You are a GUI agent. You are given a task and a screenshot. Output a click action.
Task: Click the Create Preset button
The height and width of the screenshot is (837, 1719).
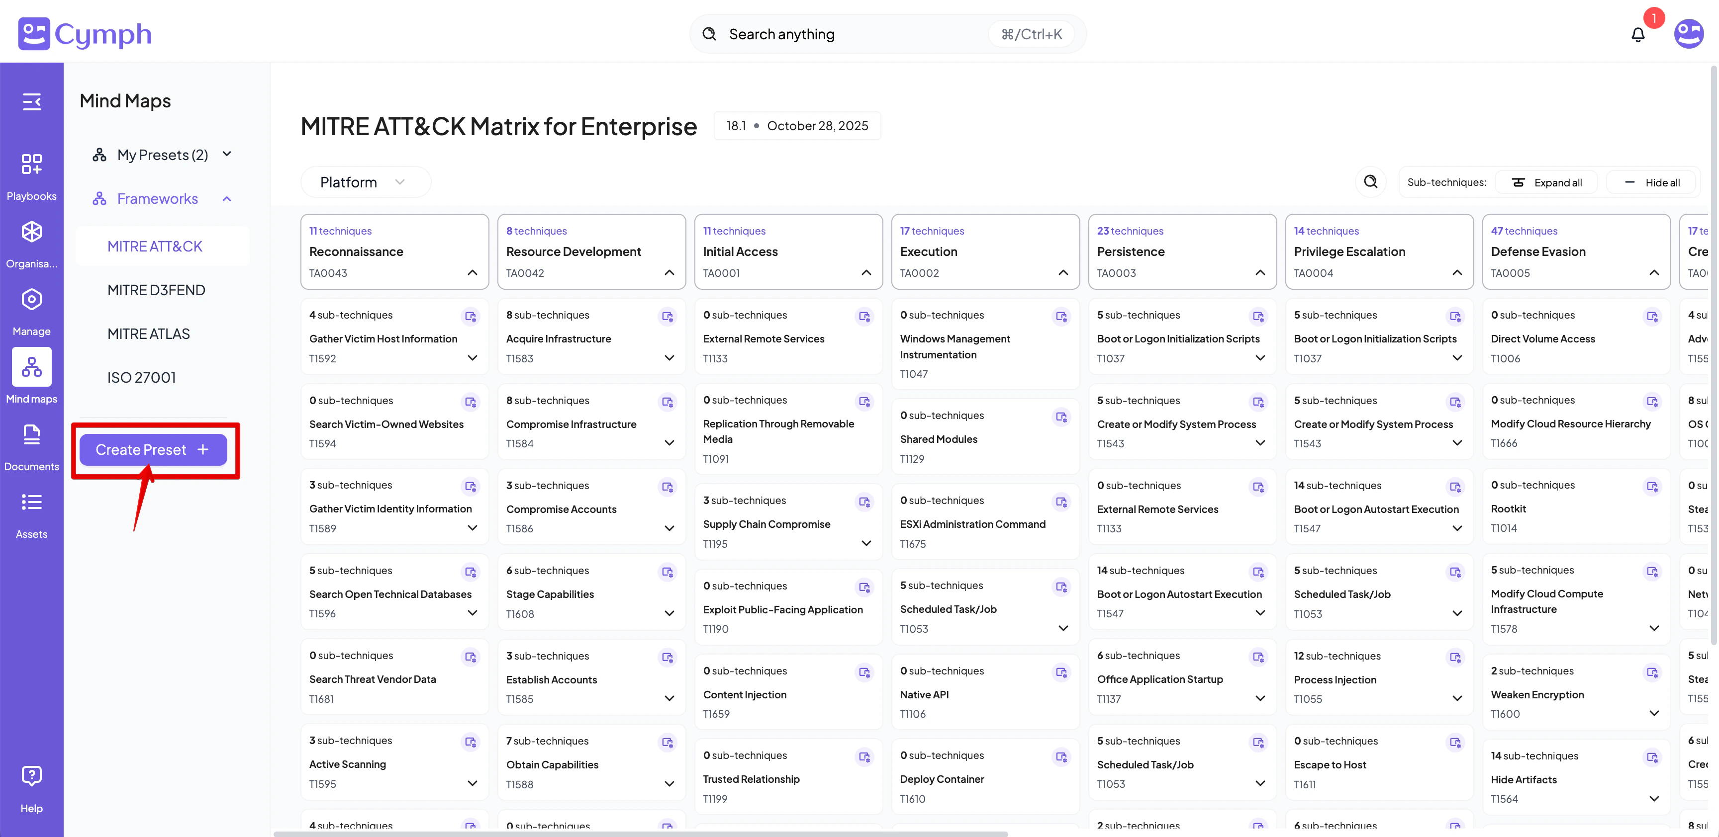point(154,449)
